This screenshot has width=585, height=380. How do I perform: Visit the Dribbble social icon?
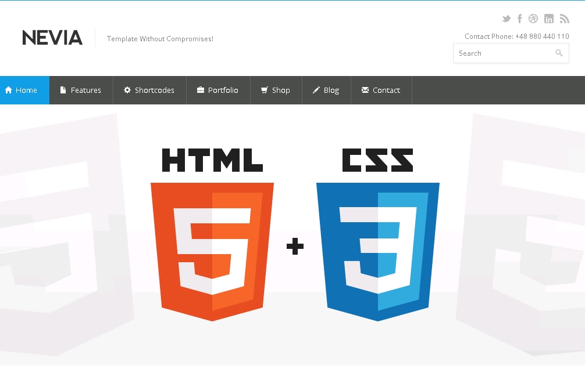coord(533,19)
